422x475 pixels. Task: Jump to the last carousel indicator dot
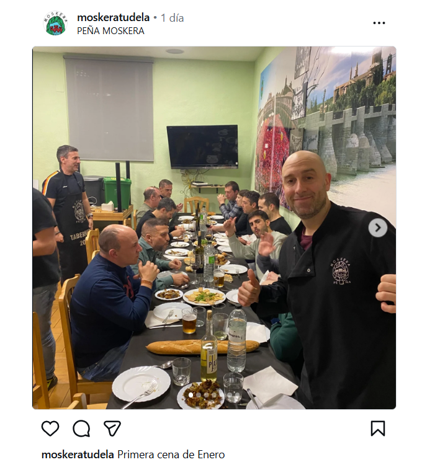coord(237,395)
